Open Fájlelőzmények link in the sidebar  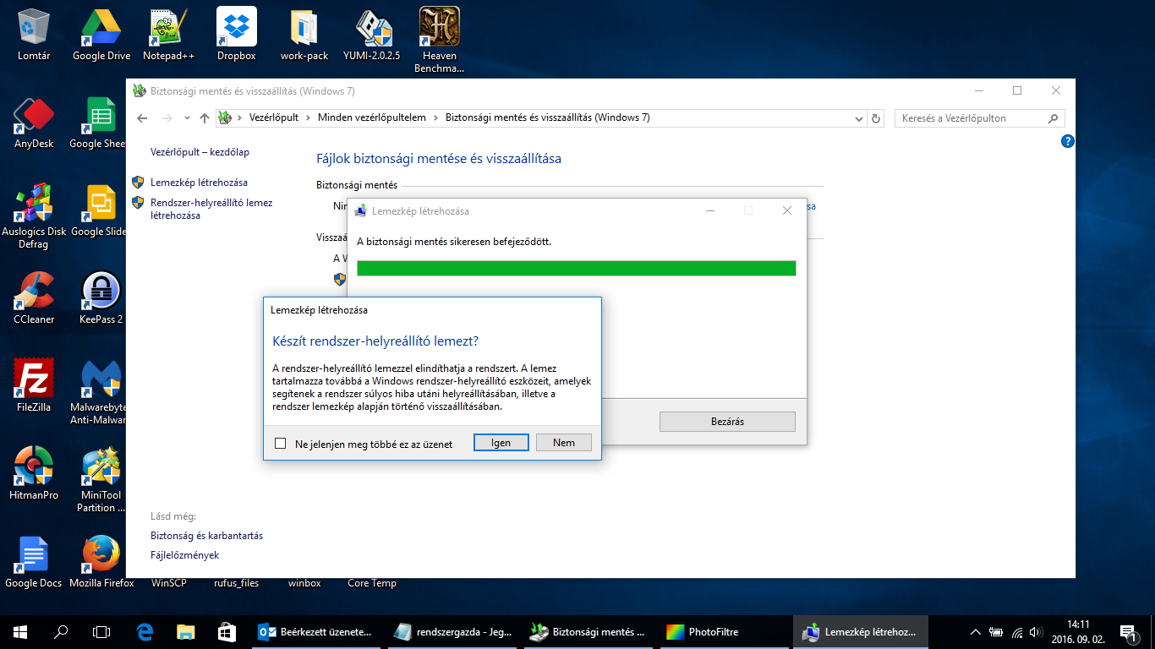(x=184, y=555)
